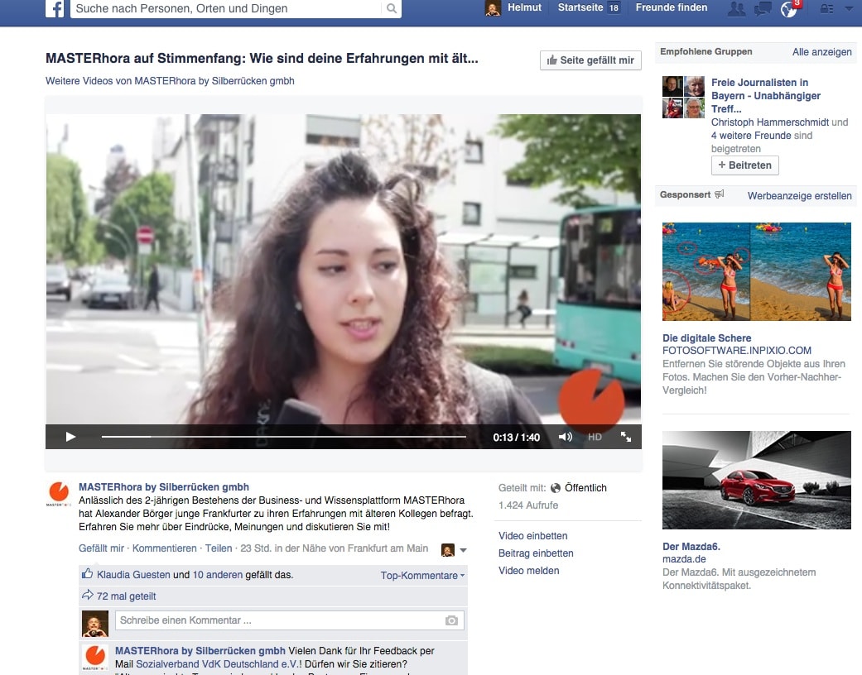The height and width of the screenshot is (675, 862).
Task: Click the Seite gefällt mir button
Action: pyautogui.click(x=590, y=60)
